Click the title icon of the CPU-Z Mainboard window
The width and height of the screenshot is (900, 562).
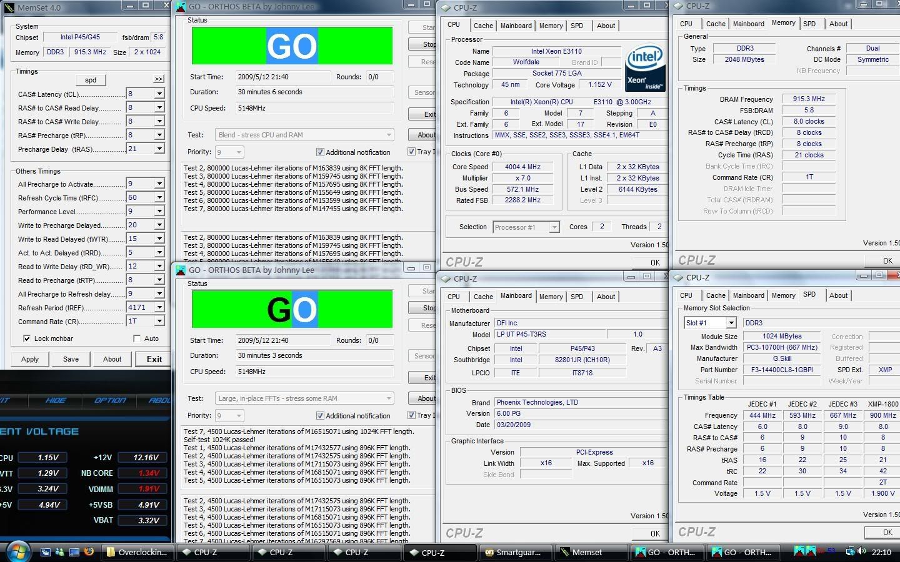point(446,279)
